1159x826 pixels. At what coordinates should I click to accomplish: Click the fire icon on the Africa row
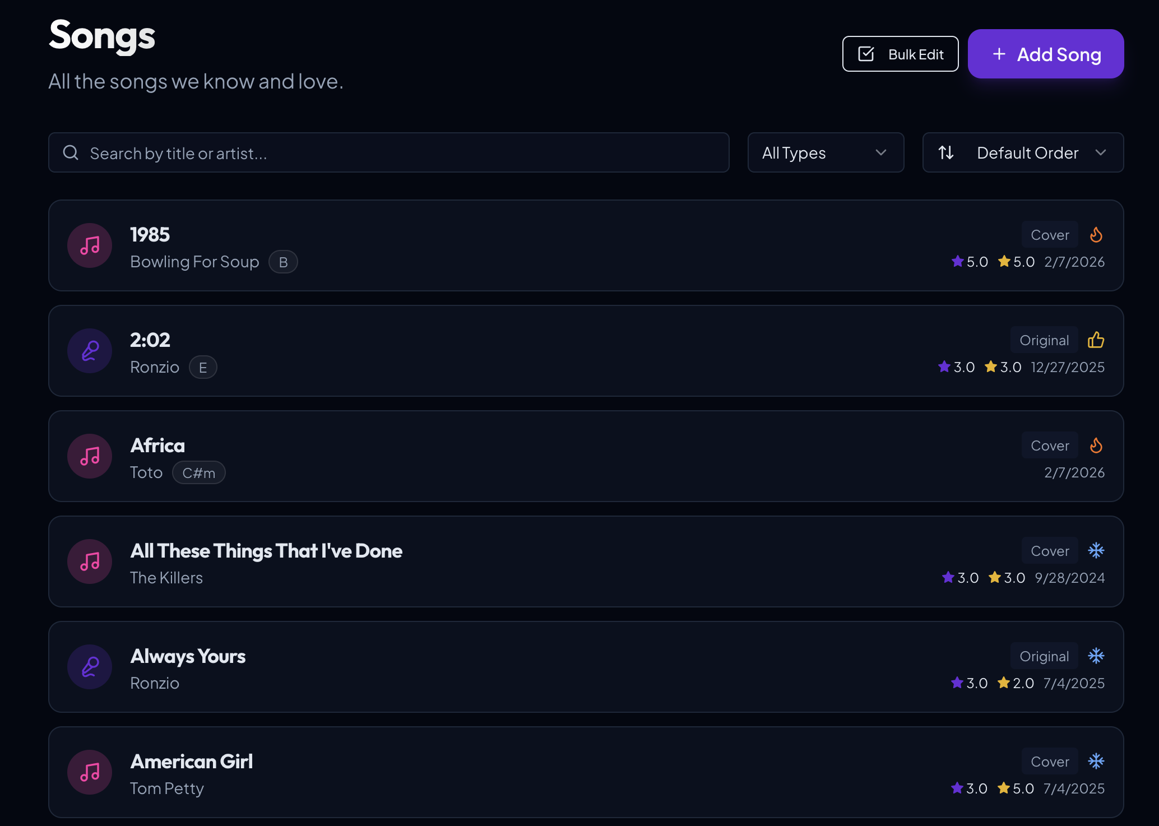coord(1096,445)
